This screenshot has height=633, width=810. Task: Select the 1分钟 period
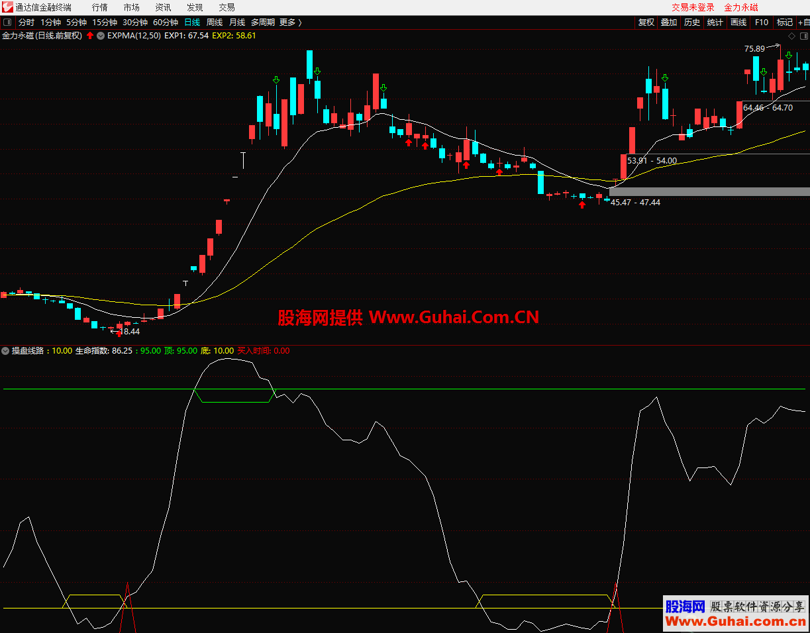click(x=51, y=23)
